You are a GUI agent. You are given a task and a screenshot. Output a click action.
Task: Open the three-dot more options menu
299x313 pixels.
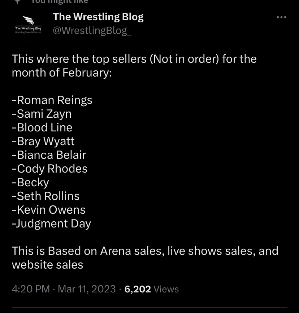click(x=281, y=17)
